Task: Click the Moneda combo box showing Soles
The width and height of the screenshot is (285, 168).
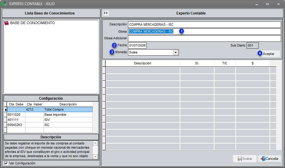Action: tap(153, 53)
